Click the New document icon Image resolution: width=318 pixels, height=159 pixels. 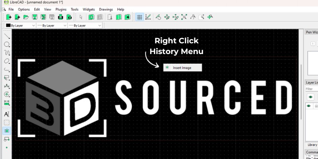tap(8, 17)
